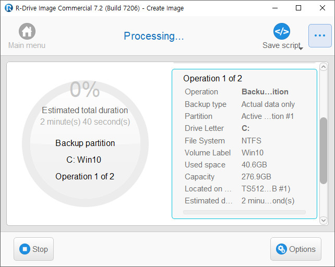This screenshot has height=267, width=335.
Task: Click the '276.9GB' capacity value
Action: coord(256,177)
